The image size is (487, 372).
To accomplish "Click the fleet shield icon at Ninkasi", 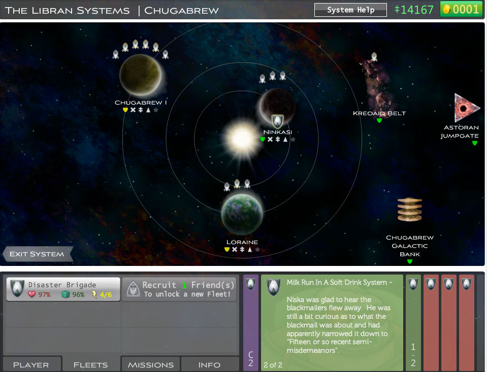I will click(277, 121).
